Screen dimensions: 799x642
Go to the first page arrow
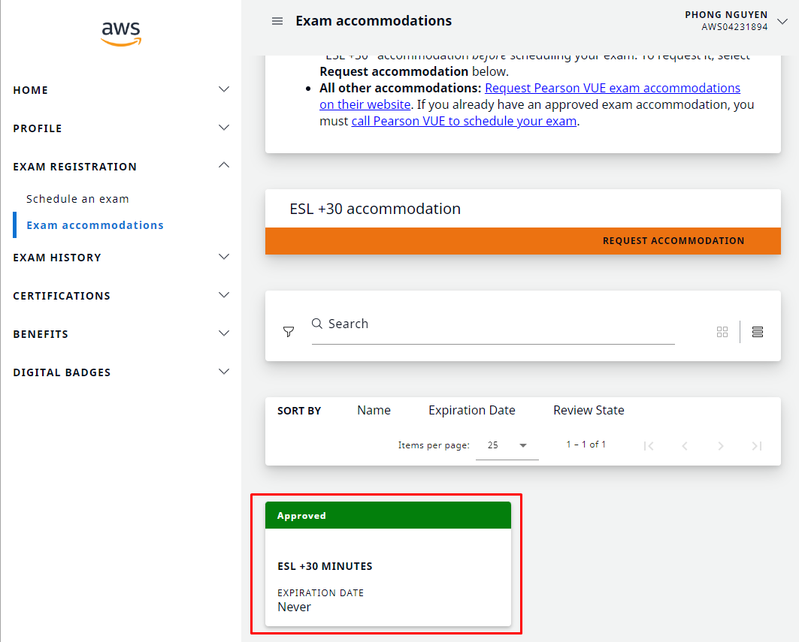(649, 446)
